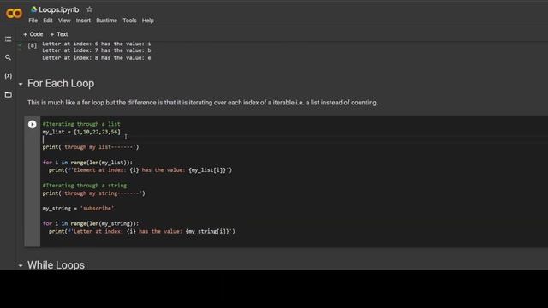Click the my_list = [1,10,22,23,56] line
This screenshot has width=548, height=308.
81,132
